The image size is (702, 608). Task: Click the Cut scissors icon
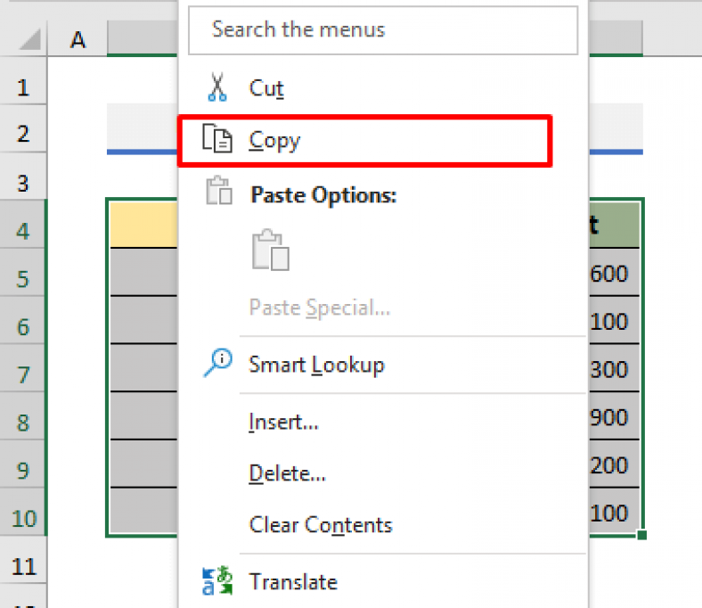(x=216, y=88)
